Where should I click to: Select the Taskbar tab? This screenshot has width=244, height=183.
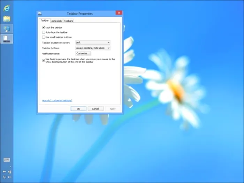[x=45, y=21]
